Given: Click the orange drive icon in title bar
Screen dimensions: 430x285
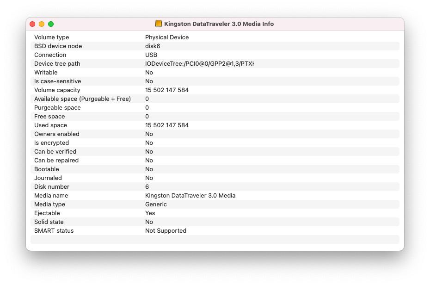Looking at the screenshot, I should tap(159, 24).
